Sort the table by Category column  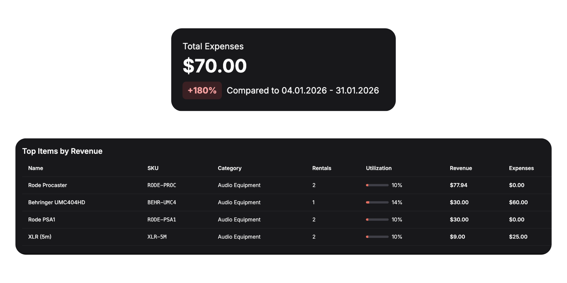pyautogui.click(x=230, y=168)
